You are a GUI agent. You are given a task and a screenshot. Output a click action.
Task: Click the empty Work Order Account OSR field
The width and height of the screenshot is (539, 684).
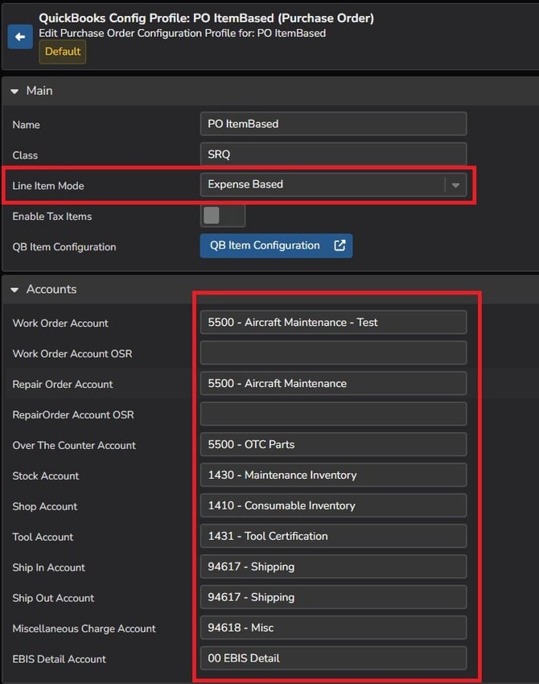click(333, 353)
